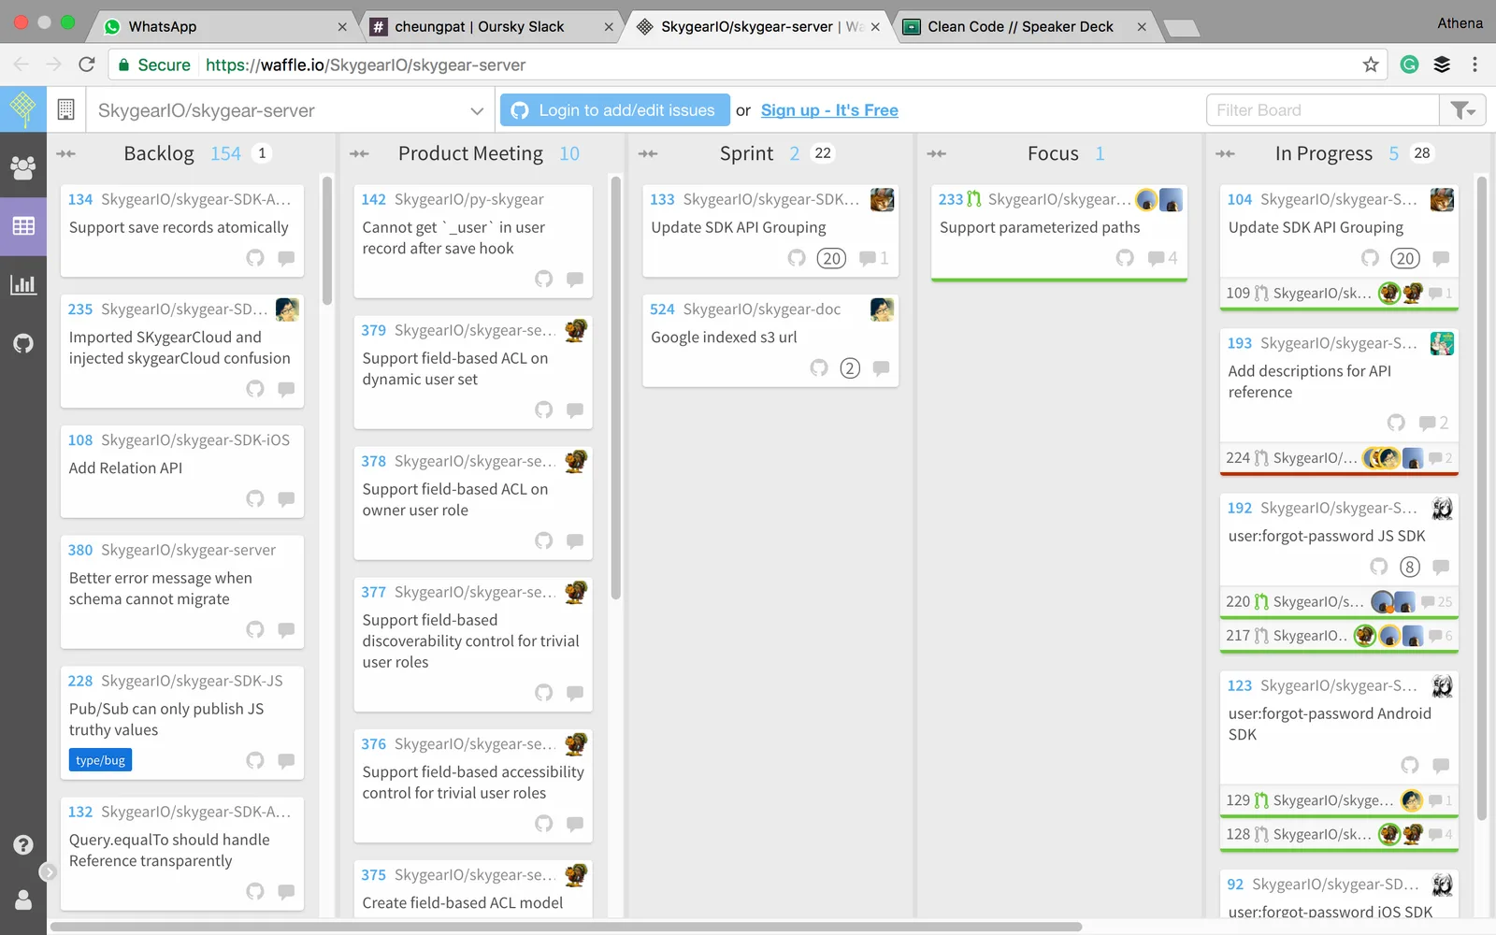Expand the left sidebar with the arrow
The image size is (1496, 935).
[48, 872]
